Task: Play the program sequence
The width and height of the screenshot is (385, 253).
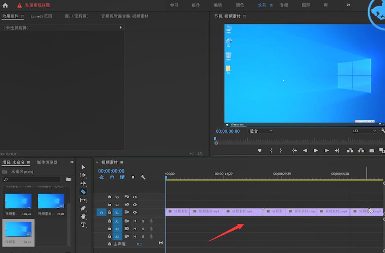Action: [316, 151]
